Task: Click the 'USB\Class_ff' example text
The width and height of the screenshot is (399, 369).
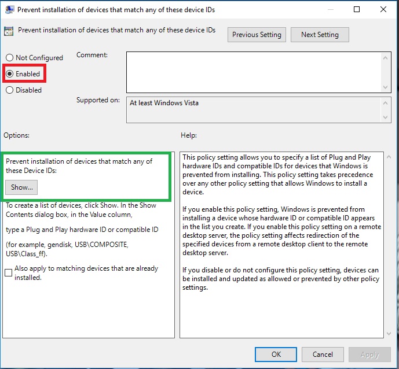Action: [26, 254]
